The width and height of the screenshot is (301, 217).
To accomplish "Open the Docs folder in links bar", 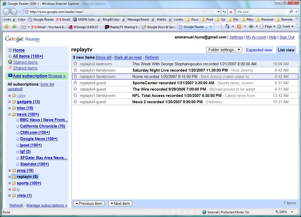I will click(192, 19).
